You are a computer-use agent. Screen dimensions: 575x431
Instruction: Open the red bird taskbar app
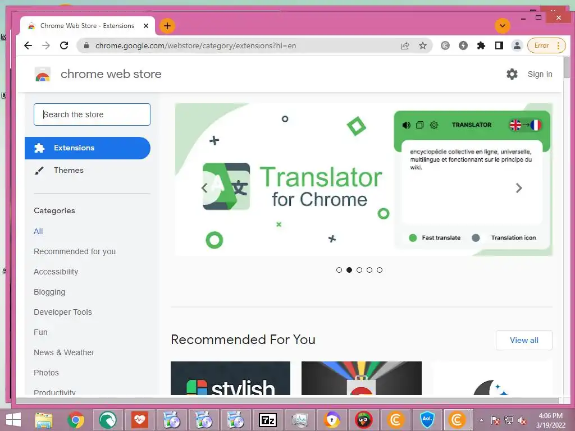(363, 420)
